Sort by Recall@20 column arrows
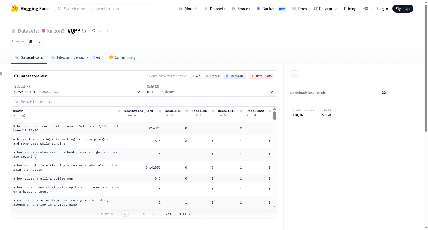This screenshot has width=428, height=230. coord(270,111)
